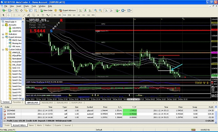This screenshot has height=132, width=218.
Task: Toggle Chart Shift button
Action: pyautogui.click(x=111, y=10)
